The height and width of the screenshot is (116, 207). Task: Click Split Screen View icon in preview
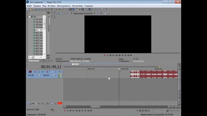click(68, 13)
